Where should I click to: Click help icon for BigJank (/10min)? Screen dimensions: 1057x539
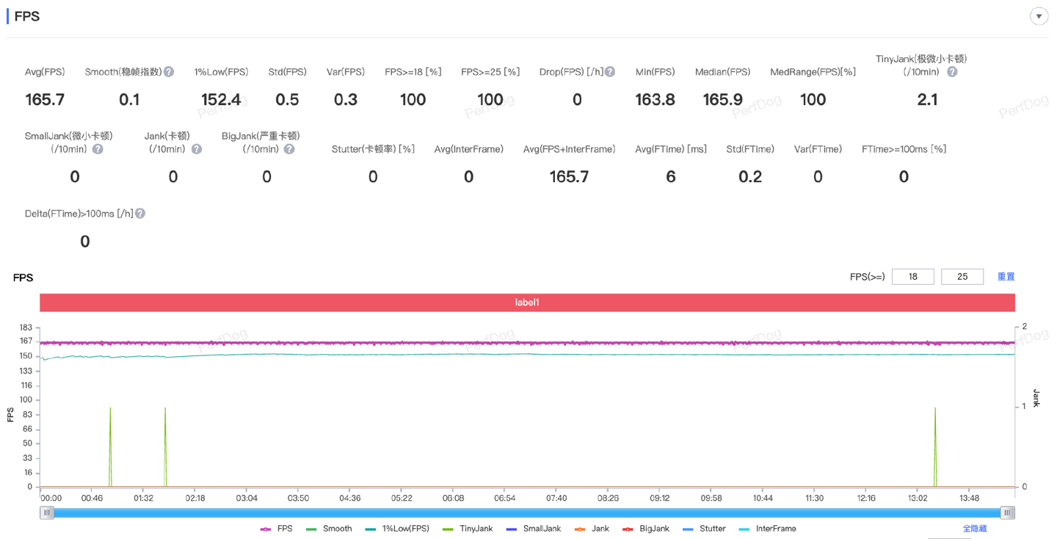pyautogui.click(x=289, y=149)
